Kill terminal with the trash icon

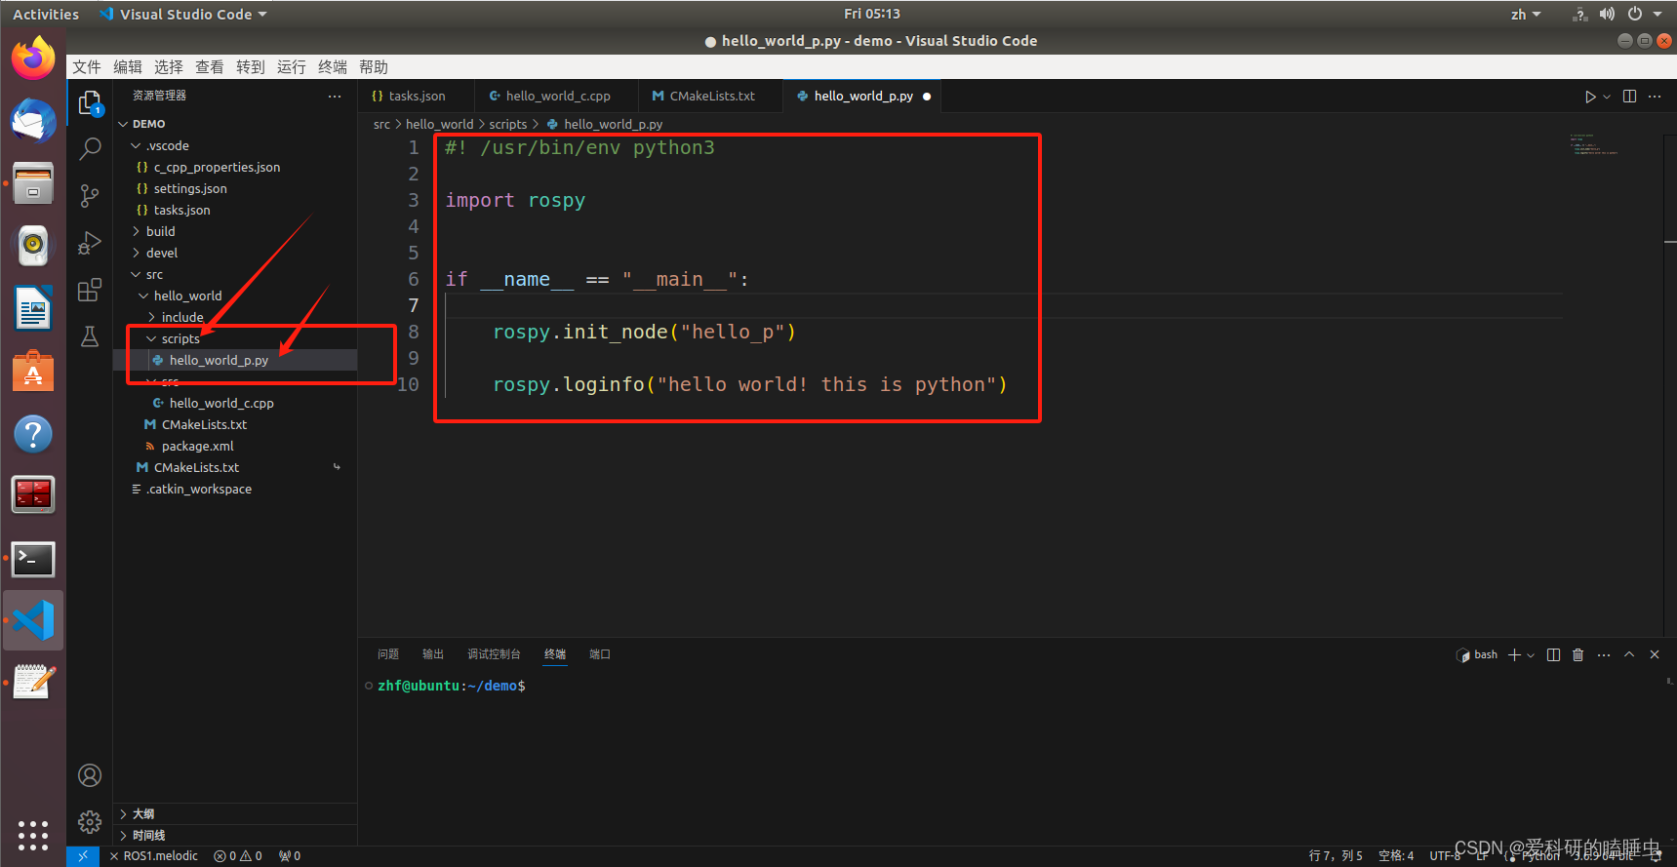(x=1577, y=654)
